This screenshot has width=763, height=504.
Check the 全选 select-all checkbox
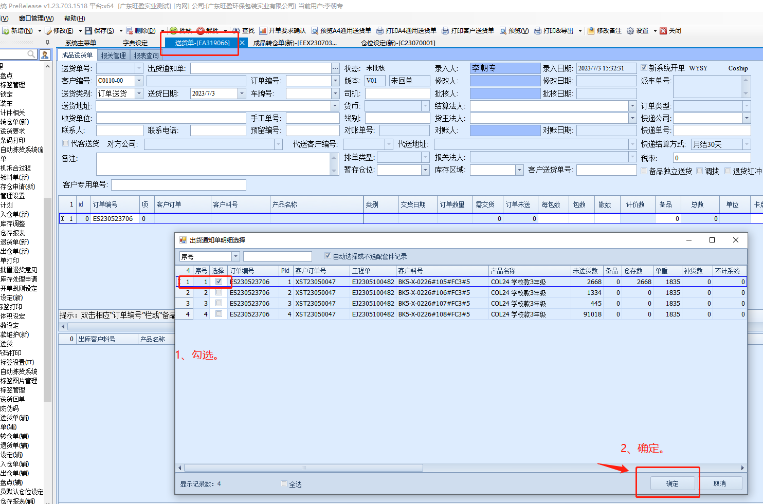pos(284,484)
